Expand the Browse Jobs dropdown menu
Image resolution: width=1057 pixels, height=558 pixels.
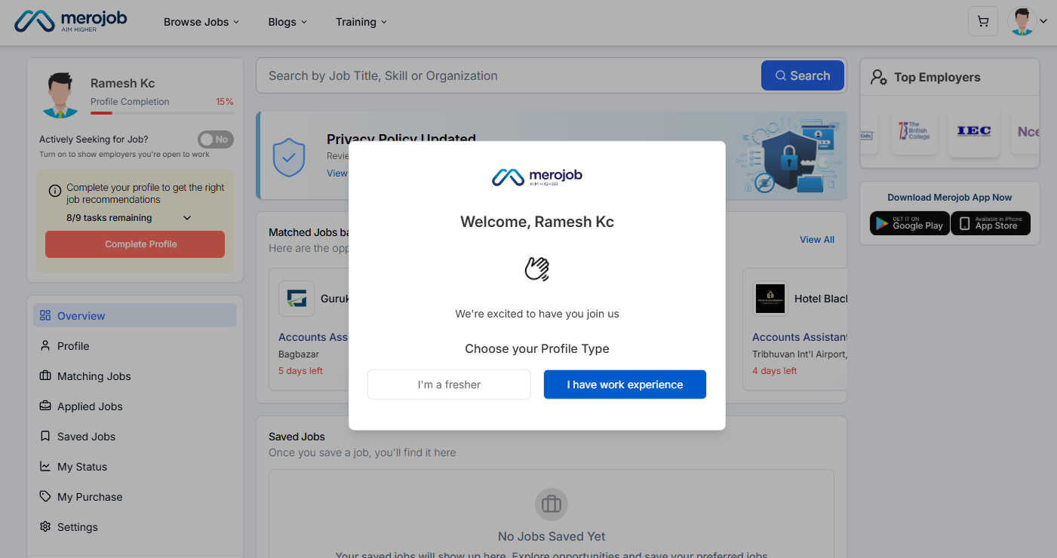201,22
